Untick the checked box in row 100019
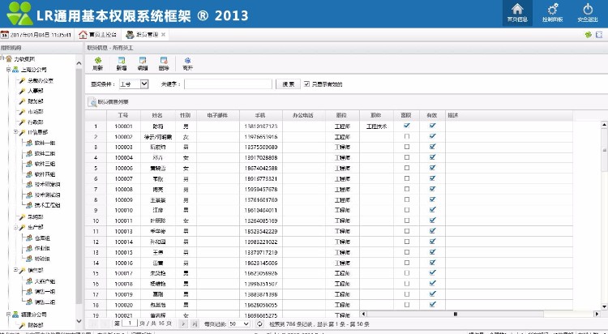Viewport: 608px width, 334px height. coord(432,293)
